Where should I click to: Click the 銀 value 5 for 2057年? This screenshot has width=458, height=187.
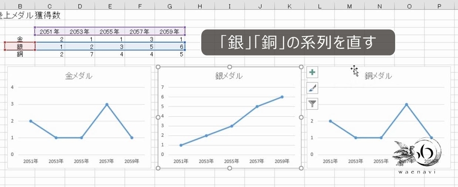(140, 47)
